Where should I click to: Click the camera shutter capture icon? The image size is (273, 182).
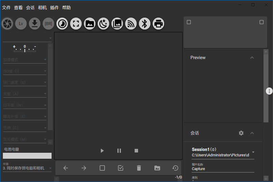(x=7, y=24)
